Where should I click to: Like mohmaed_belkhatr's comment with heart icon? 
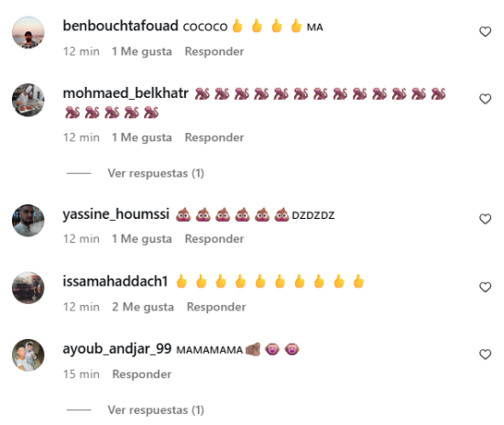click(485, 99)
